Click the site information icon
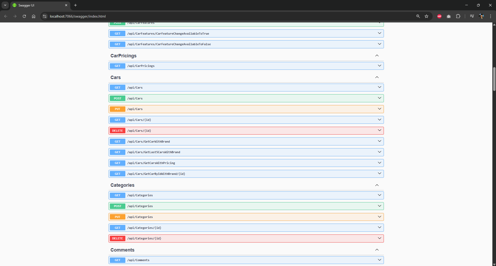The width and height of the screenshot is (496, 266). click(x=45, y=16)
